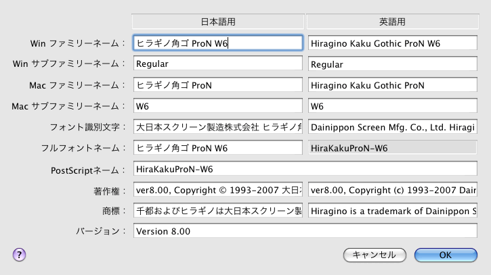Edit English Mac family Hiragino Kaku Gothic ProN field
The height and width of the screenshot is (275, 491).
(393, 85)
